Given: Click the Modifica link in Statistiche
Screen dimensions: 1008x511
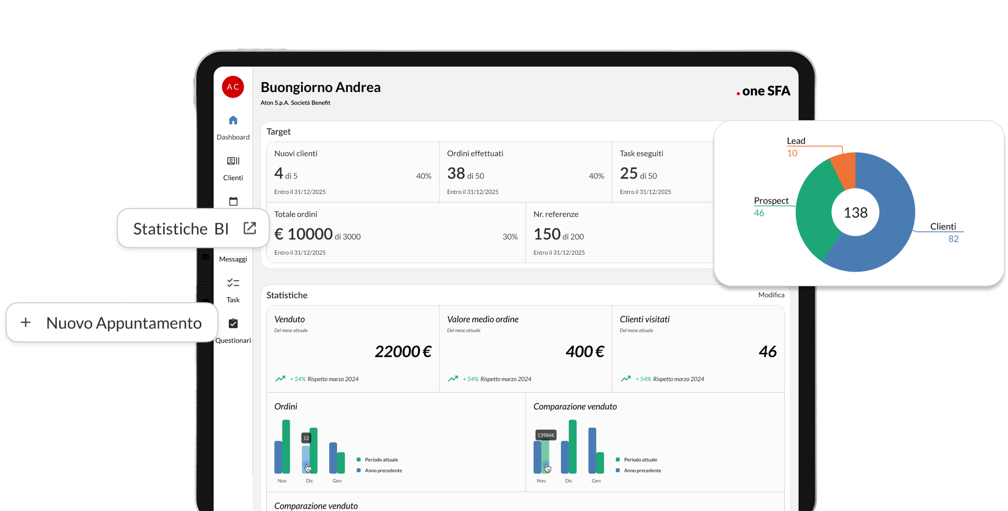Looking at the screenshot, I should [x=771, y=295].
